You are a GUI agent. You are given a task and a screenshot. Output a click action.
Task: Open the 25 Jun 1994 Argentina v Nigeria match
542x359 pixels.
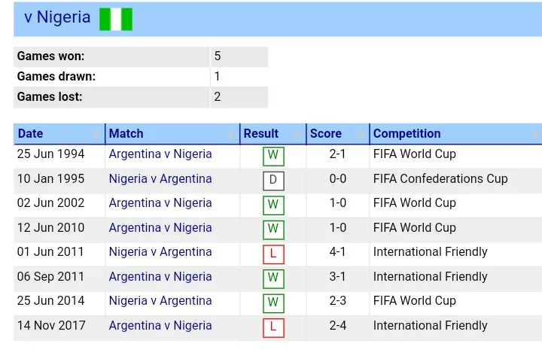pyautogui.click(x=160, y=154)
